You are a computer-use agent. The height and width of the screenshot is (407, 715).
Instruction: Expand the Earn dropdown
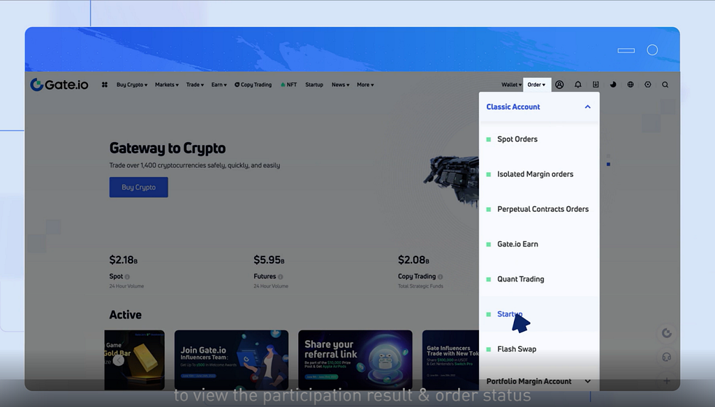click(219, 85)
